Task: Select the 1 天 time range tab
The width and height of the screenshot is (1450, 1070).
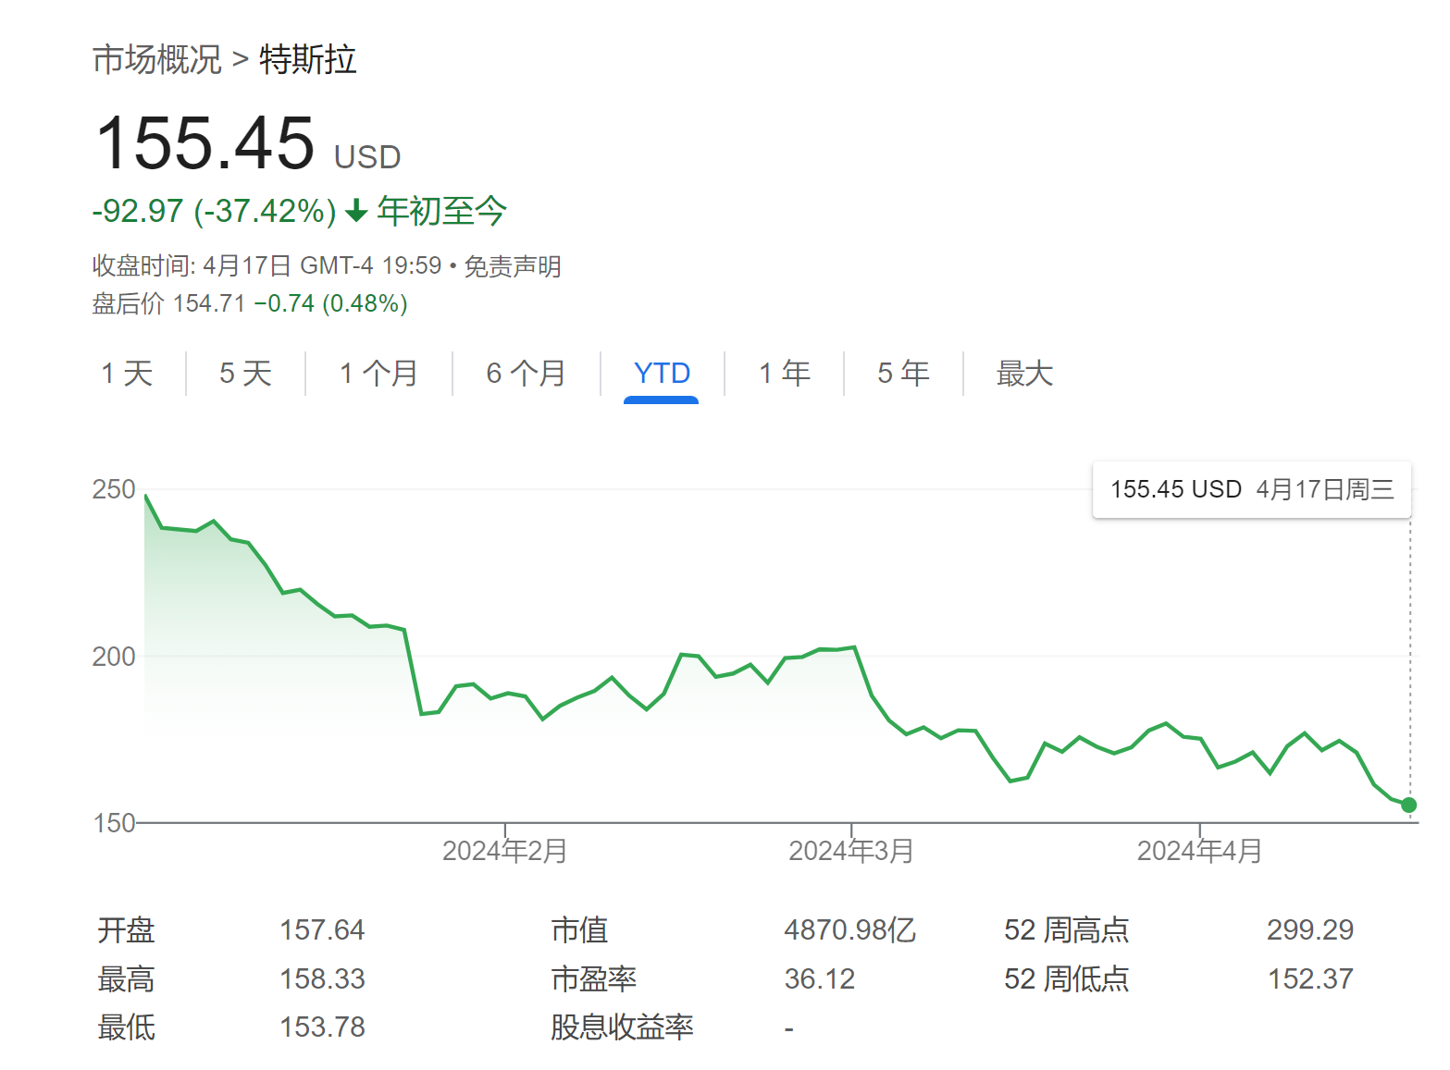Action: click(x=127, y=374)
